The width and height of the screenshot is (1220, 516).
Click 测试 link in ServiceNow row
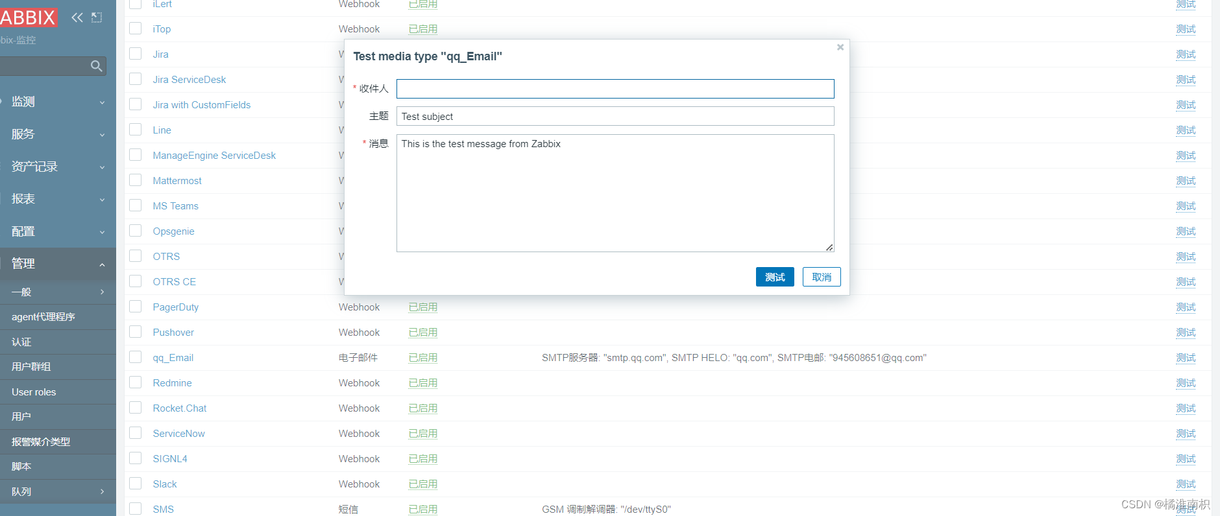pos(1186,434)
